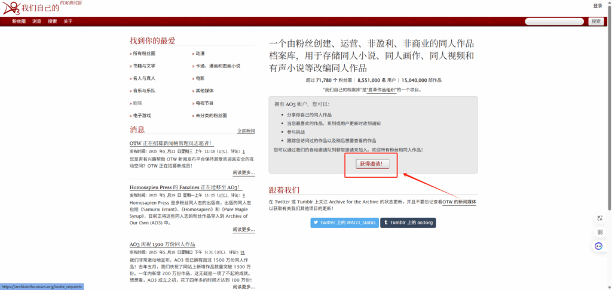The image size is (612, 290).
Task: Open the 未分类的粉丝圈 category link
Action: (211, 116)
